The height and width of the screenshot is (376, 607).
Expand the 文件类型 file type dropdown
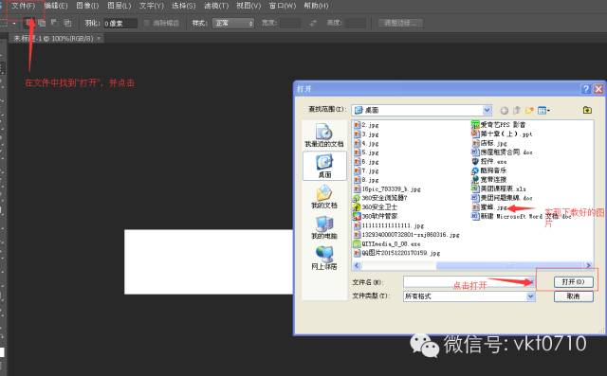[530, 296]
